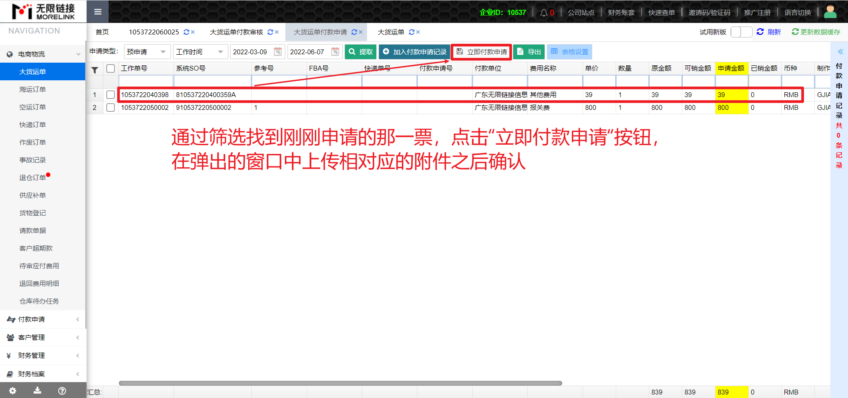Open the user avatar profile icon
Screen dimensions: 848x398
pyautogui.click(x=830, y=12)
